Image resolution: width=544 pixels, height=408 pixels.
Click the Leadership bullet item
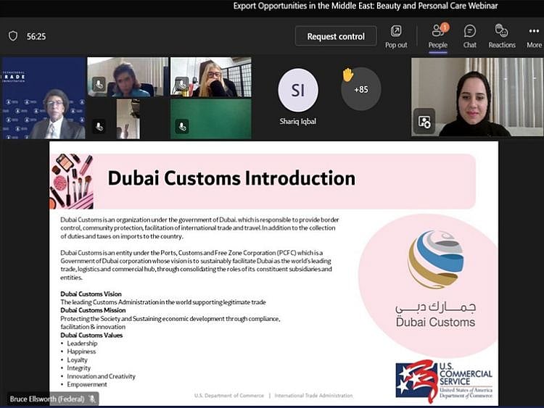coord(82,344)
